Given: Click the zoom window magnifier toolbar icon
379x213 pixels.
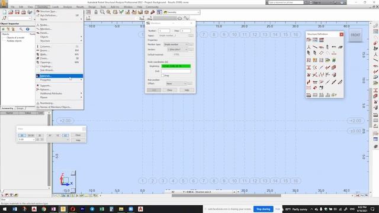Looking at the screenshot, I should 102,12.
